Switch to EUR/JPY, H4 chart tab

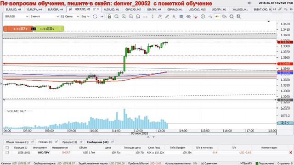tap(35, 9)
